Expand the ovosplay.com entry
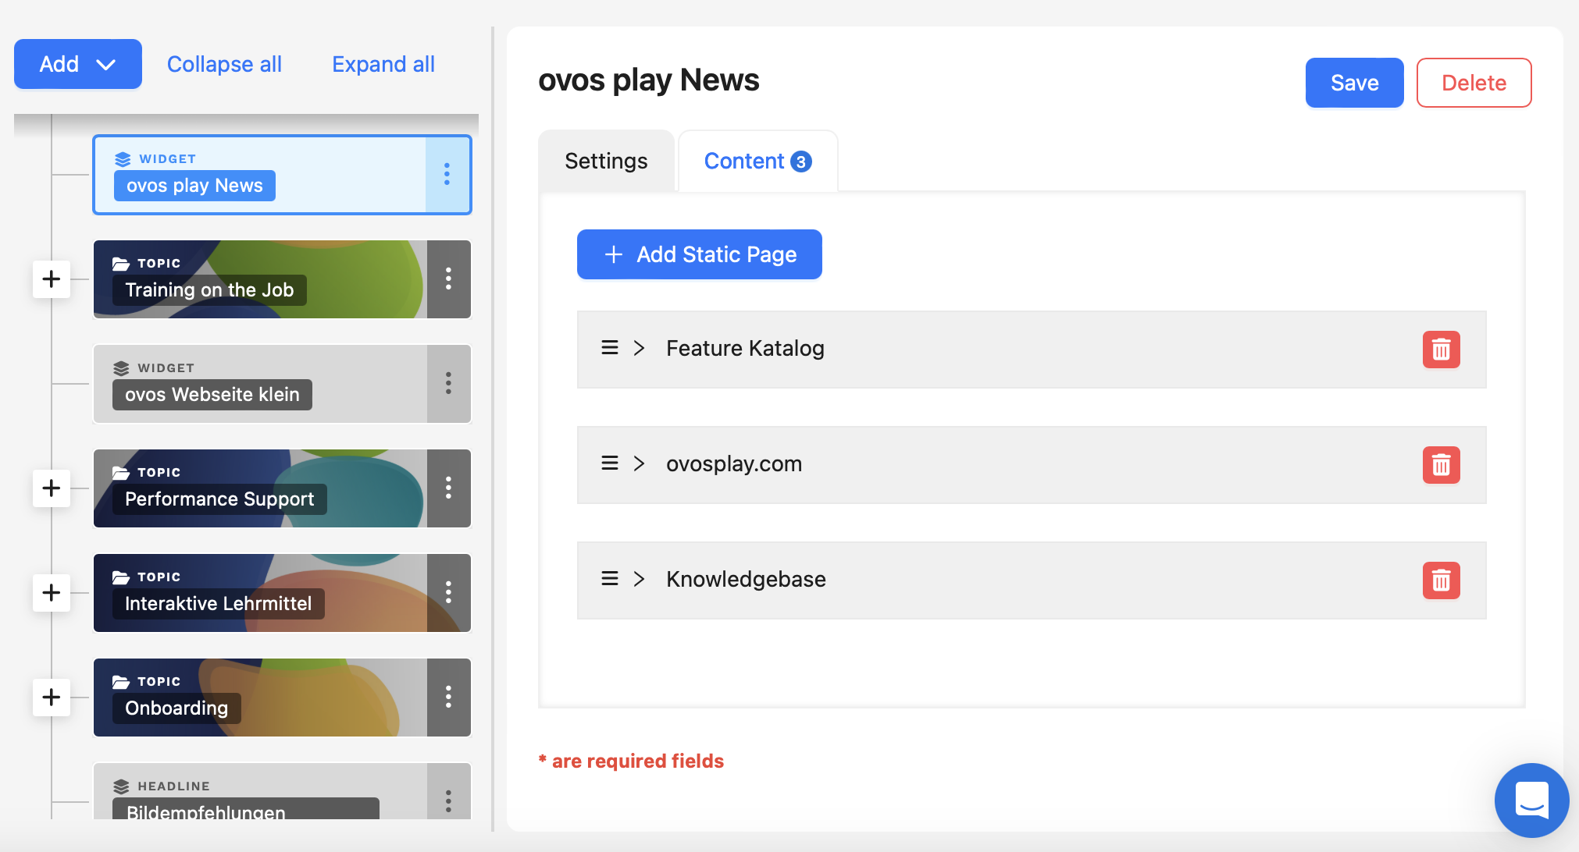The height and width of the screenshot is (852, 1579). [x=640, y=463]
